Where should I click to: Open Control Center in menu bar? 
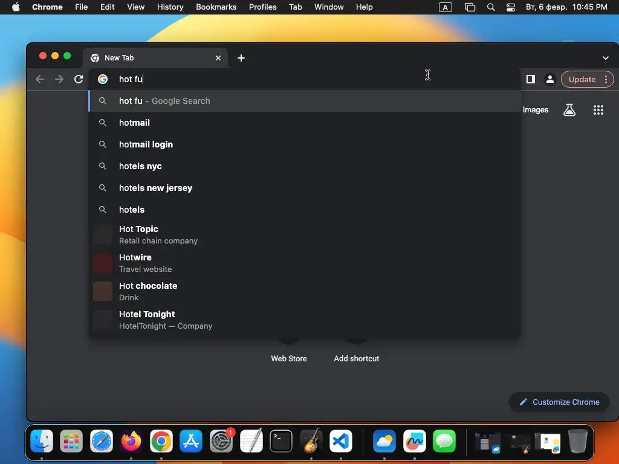510,7
